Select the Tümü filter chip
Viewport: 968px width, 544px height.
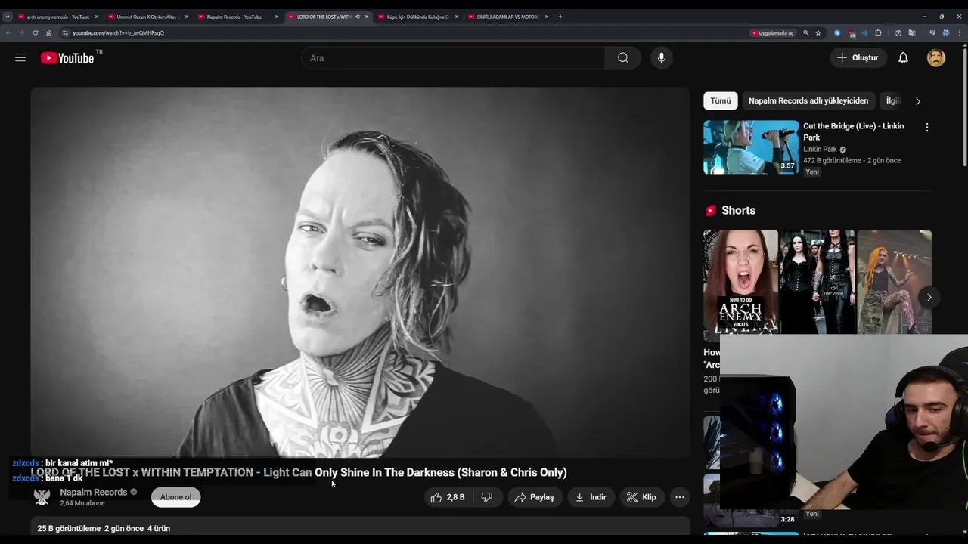pyautogui.click(x=720, y=100)
